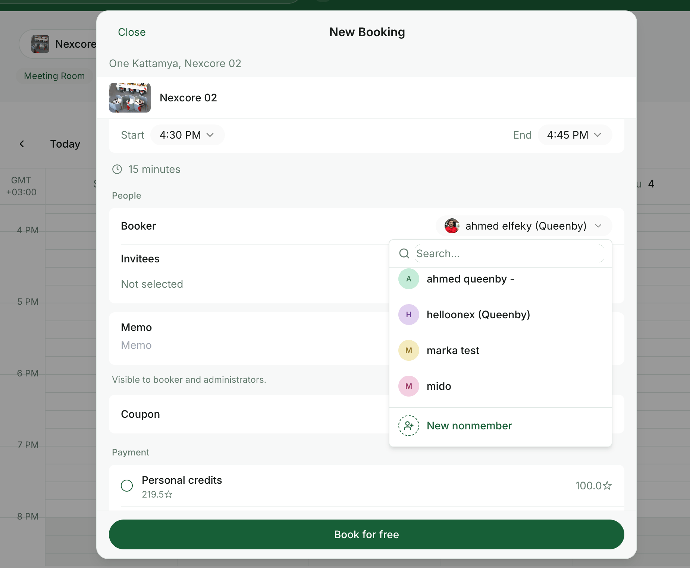
Task: Click the chevron in the Start time pill
Action: pyautogui.click(x=210, y=135)
